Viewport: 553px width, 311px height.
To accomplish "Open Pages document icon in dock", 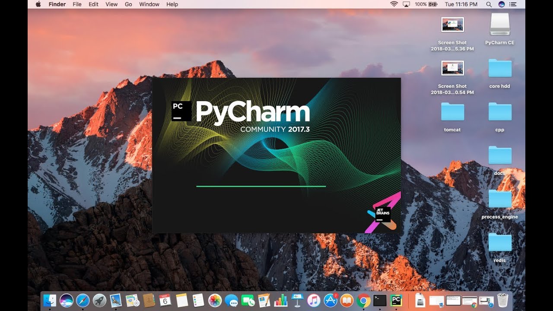I will point(264,300).
